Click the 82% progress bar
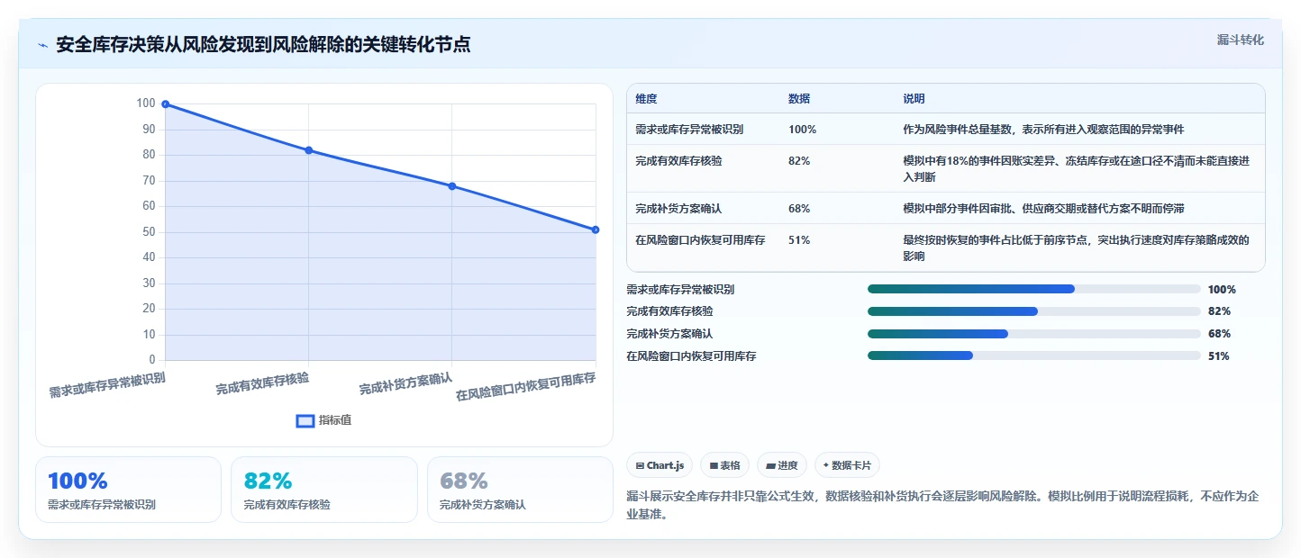Viewport: 1301px width, 558px height. coord(1033,311)
